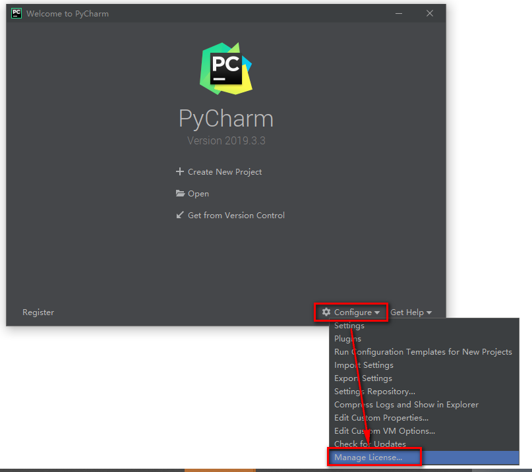532x472 pixels.
Task: Select Import Settings
Action: pos(363,365)
